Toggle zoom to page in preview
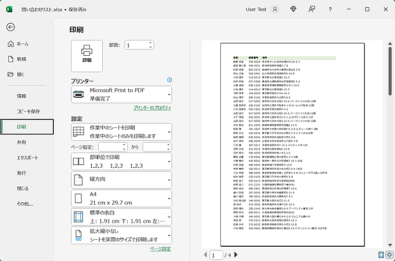Screen dimensions: 395x261 389,255
